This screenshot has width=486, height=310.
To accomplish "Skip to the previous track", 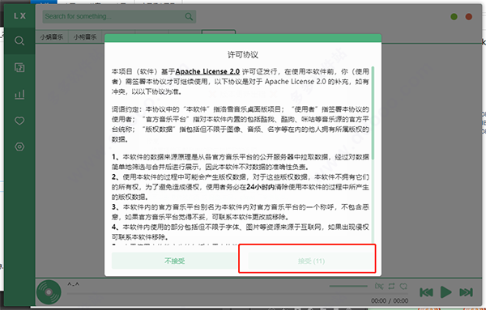I will (426, 292).
